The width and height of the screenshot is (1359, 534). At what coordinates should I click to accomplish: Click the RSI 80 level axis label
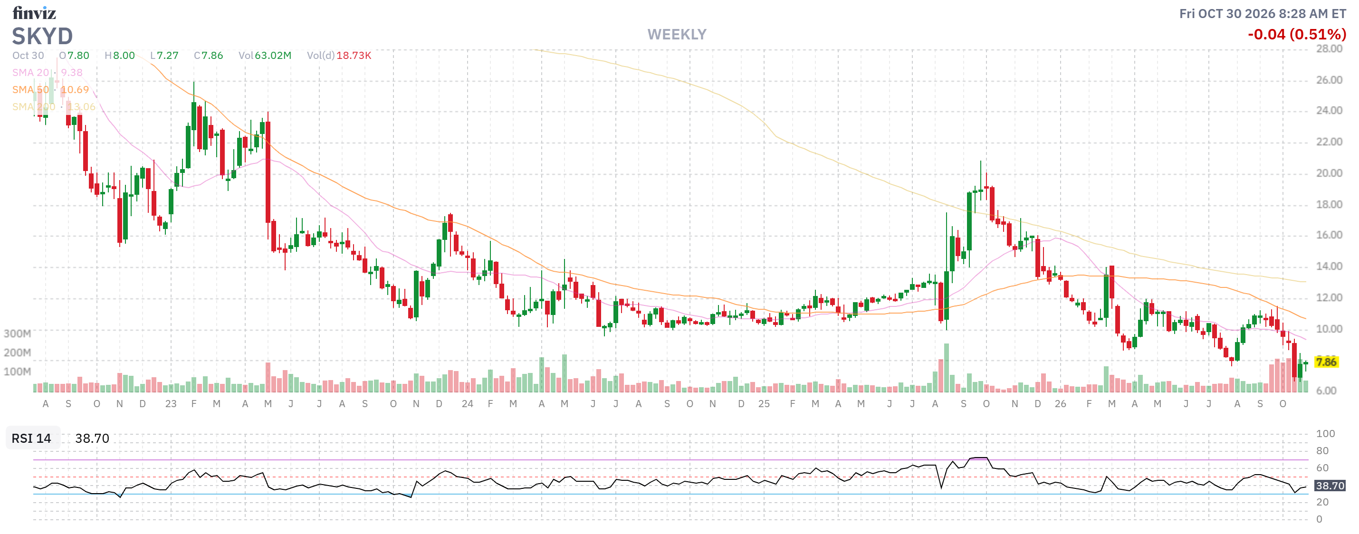(x=1322, y=451)
